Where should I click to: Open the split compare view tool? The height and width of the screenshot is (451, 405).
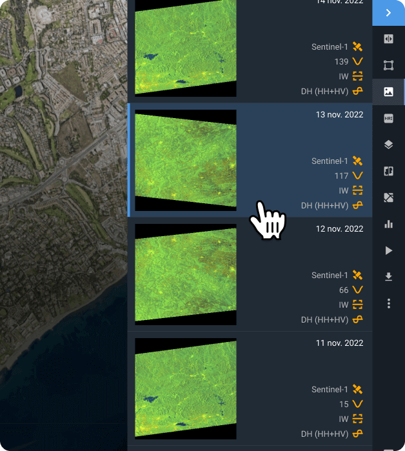point(388,39)
